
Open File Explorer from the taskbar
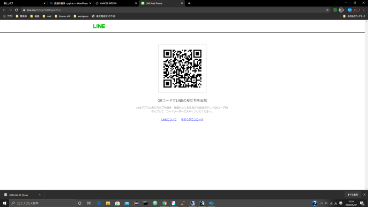pyautogui.click(x=108, y=203)
